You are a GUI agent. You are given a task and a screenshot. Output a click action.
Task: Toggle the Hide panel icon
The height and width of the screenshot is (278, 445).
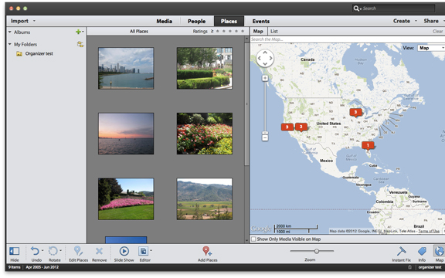click(14, 251)
